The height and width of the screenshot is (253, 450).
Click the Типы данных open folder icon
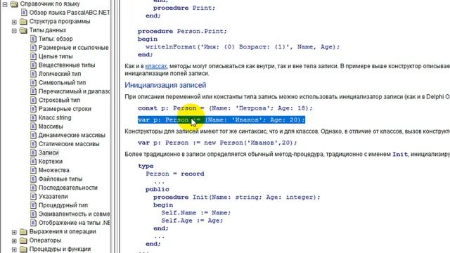(23, 30)
